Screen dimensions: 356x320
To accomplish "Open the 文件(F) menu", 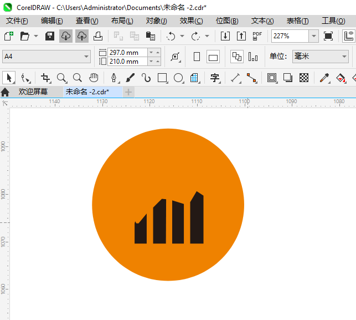I will coord(17,21).
